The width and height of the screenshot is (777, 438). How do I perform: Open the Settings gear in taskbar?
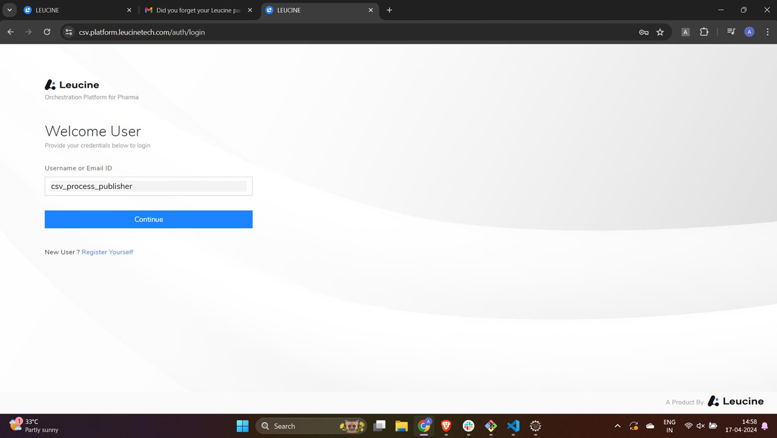tap(536, 426)
